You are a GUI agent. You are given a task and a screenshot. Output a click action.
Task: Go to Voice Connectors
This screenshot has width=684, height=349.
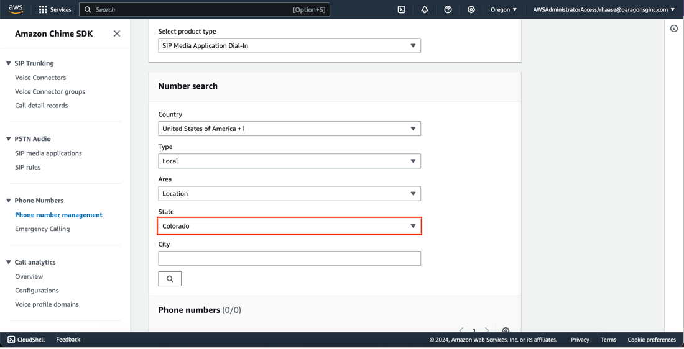(x=40, y=78)
